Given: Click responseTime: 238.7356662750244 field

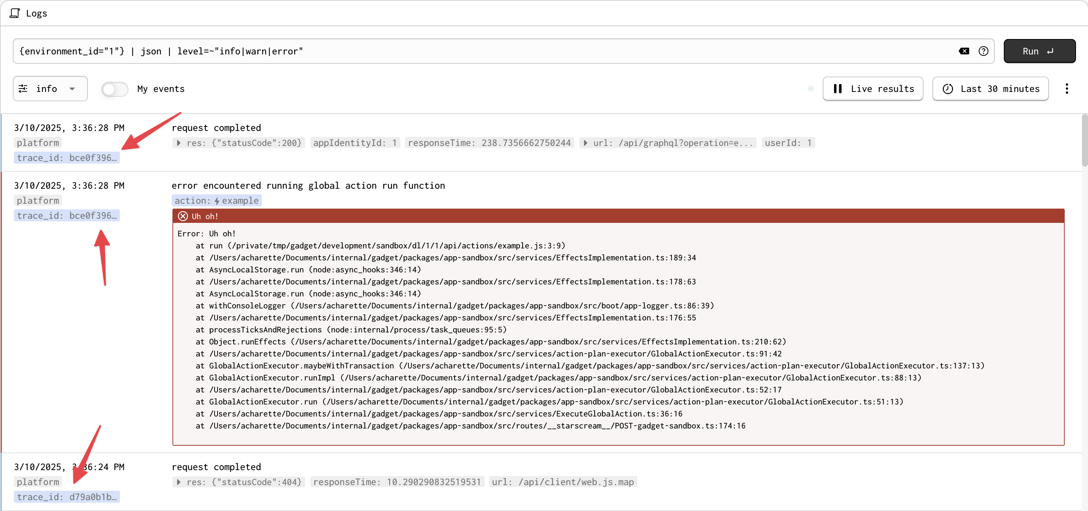Looking at the screenshot, I should pos(489,143).
